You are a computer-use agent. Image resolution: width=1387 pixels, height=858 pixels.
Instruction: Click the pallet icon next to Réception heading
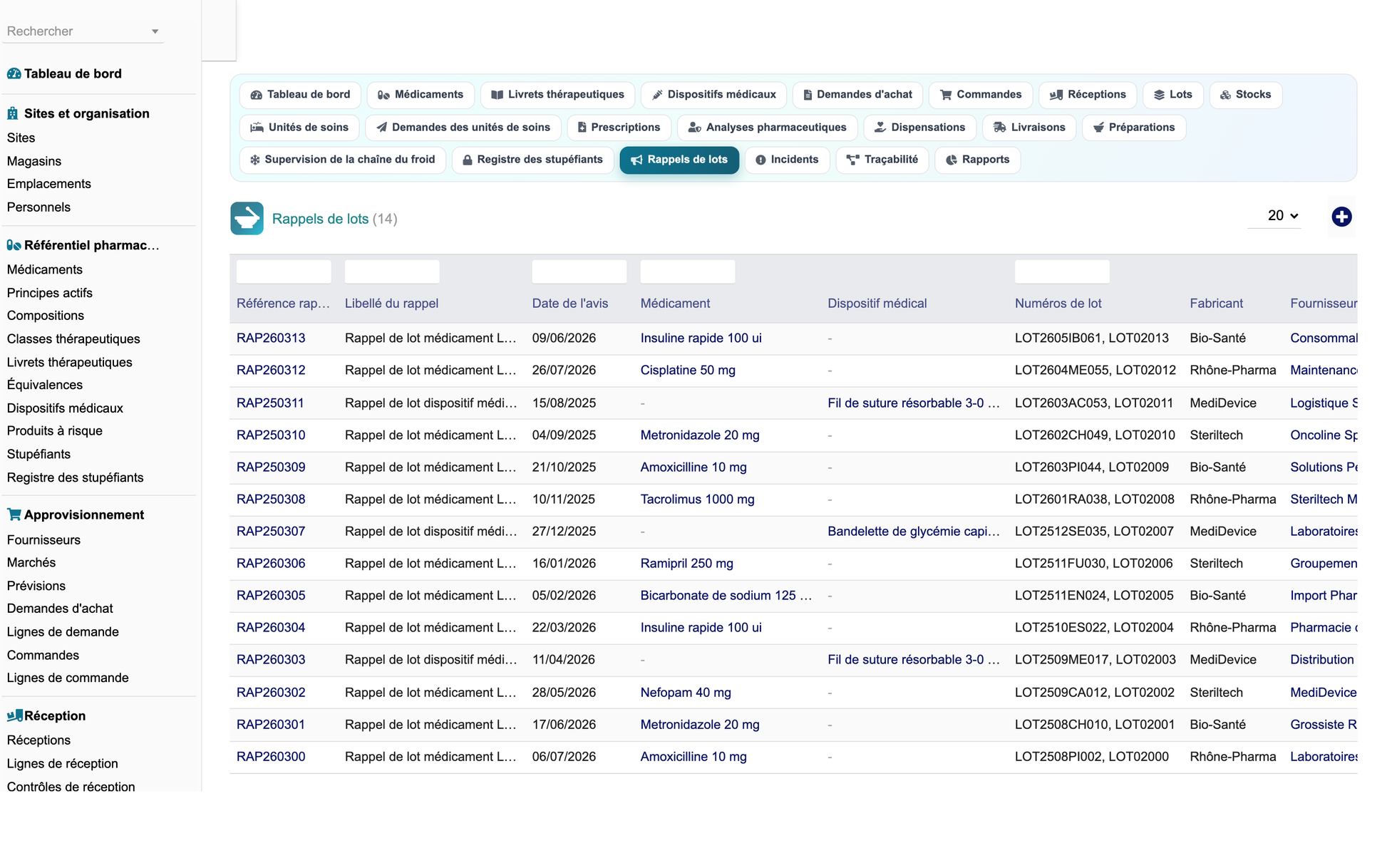pyautogui.click(x=14, y=715)
